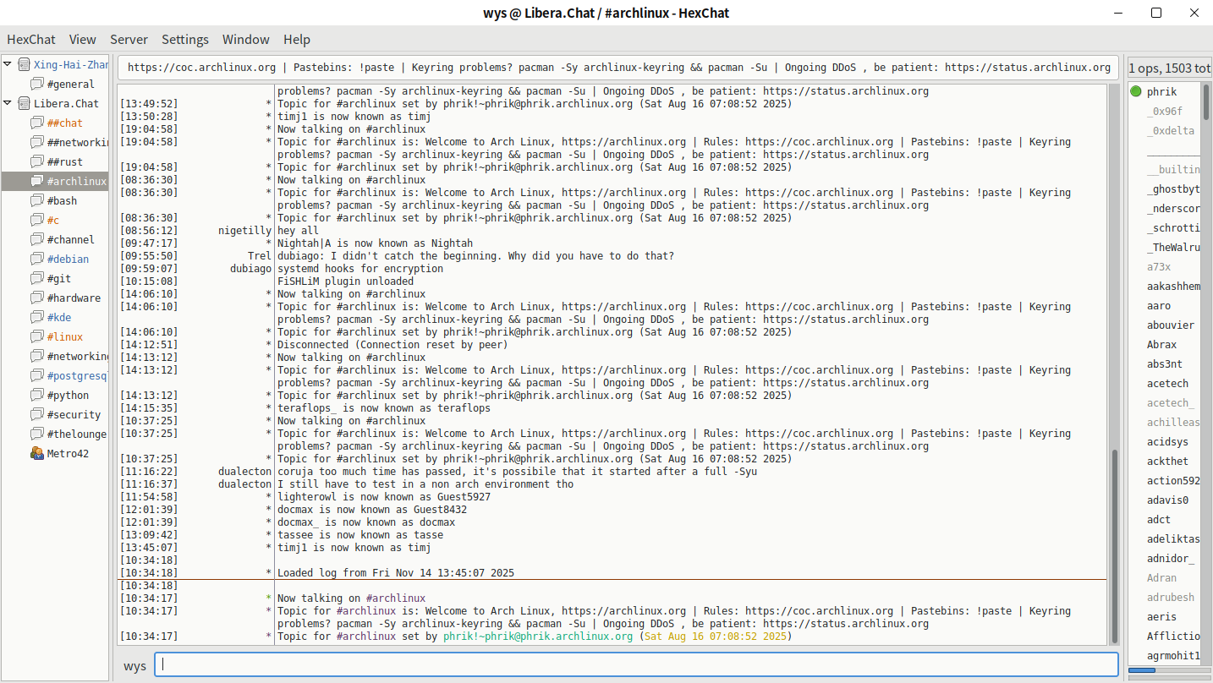The width and height of the screenshot is (1213, 683).
Task: Open the Server menu
Action: point(129,39)
